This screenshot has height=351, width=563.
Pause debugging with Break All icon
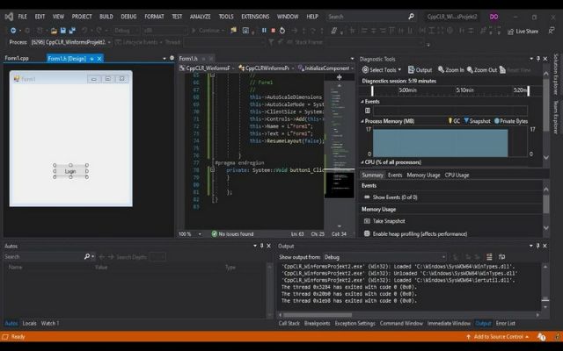pos(264,31)
